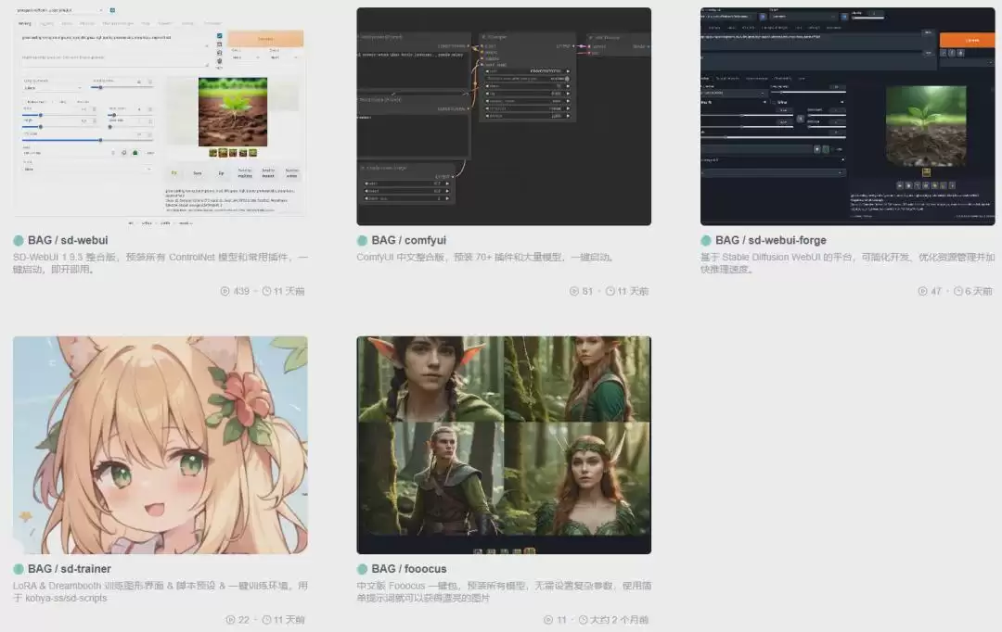Open the BAG / sd-webui title link
1002x632 pixels.
(x=68, y=241)
